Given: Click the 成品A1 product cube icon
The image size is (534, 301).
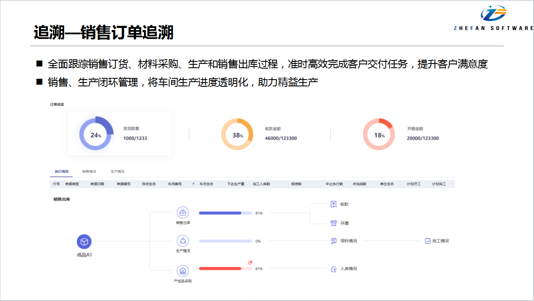Looking at the screenshot, I should tap(84, 242).
